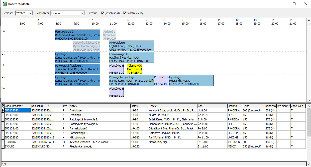Click the 'Kapacita' column header
Screen dimensions: 311x167
tap(270, 106)
